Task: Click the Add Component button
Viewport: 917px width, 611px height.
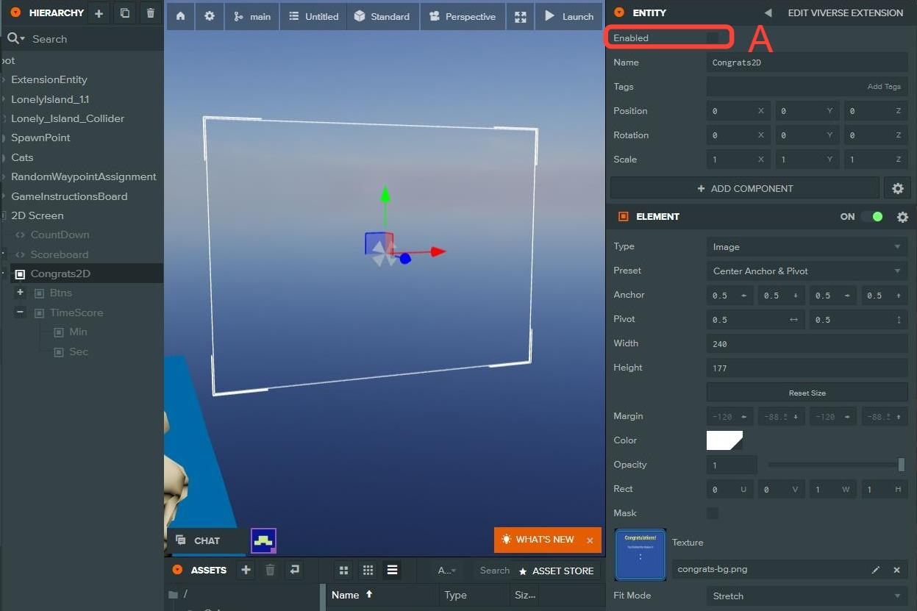Action: [x=744, y=188]
